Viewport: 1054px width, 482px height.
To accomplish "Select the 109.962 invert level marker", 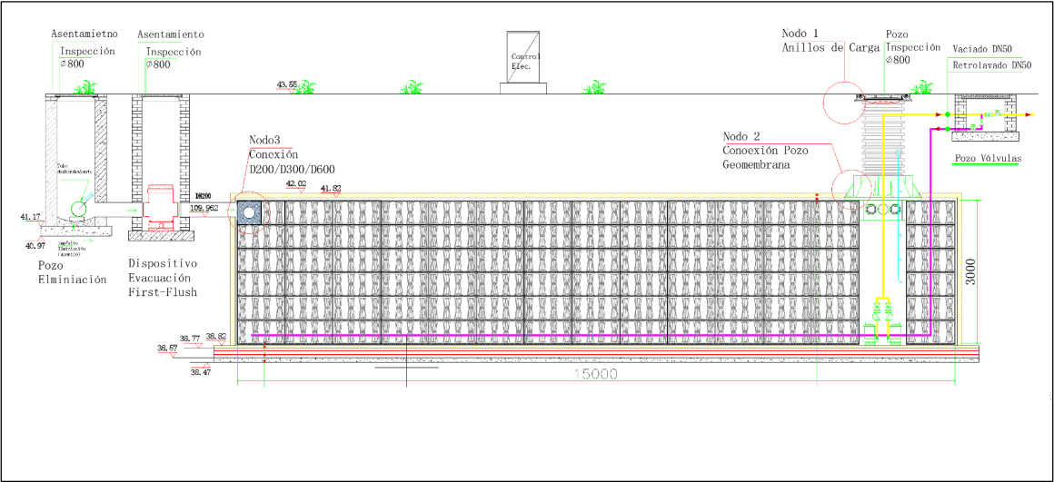I will pyautogui.click(x=205, y=208).
